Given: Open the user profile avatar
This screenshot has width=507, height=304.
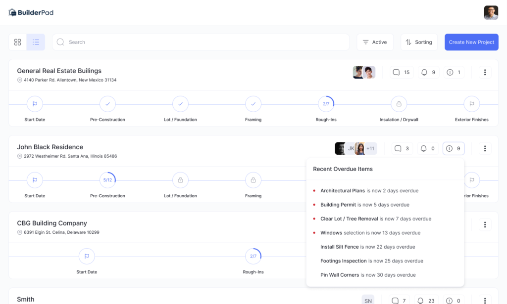Looking at the screenshot, I should tap(491, 12).
